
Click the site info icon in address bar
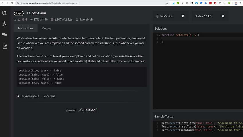tap(18, 3)
